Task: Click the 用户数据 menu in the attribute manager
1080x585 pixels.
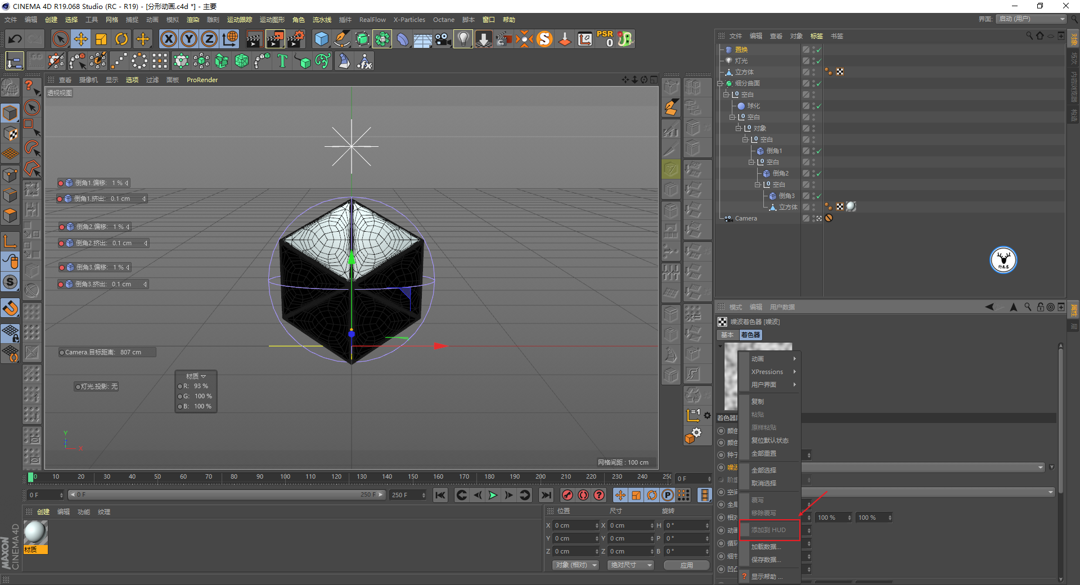Action: 782,307
